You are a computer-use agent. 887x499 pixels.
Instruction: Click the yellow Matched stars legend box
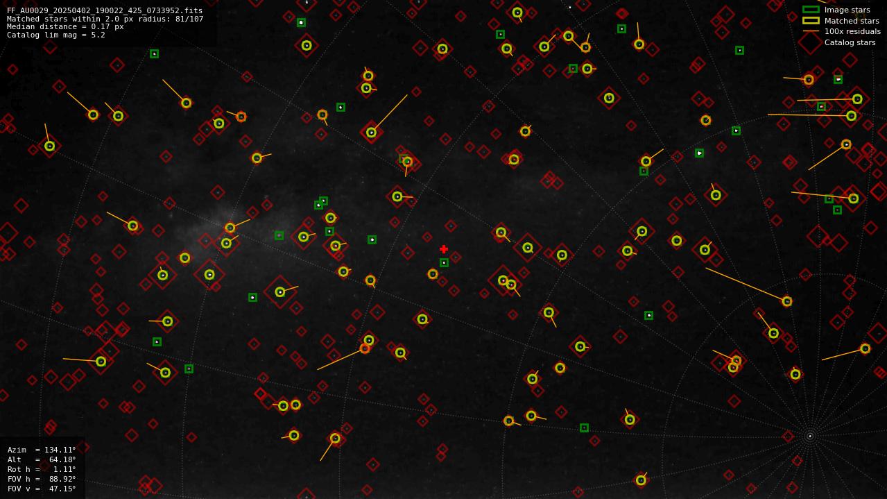[811, 21]
